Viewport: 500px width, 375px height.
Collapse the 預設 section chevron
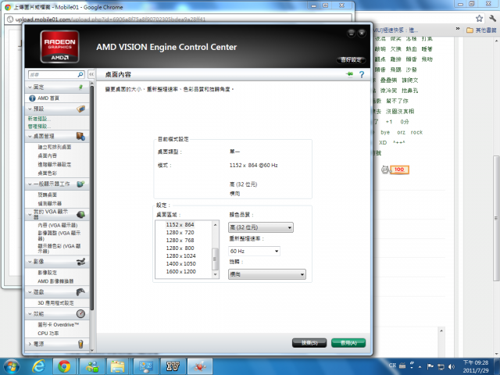pos(30,109)
